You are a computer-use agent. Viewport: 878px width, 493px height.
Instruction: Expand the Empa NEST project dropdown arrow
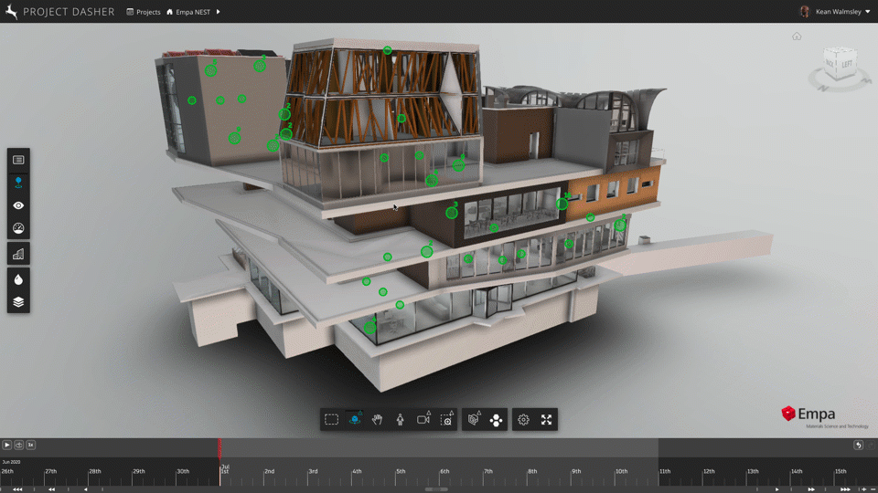[218, 12]
